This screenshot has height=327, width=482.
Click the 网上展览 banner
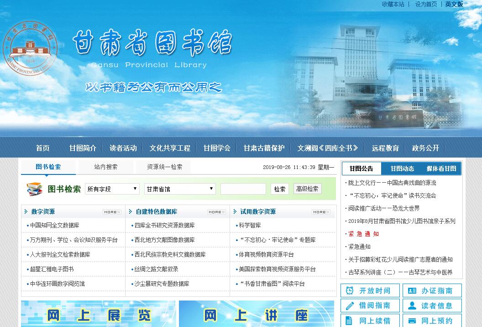99,314
